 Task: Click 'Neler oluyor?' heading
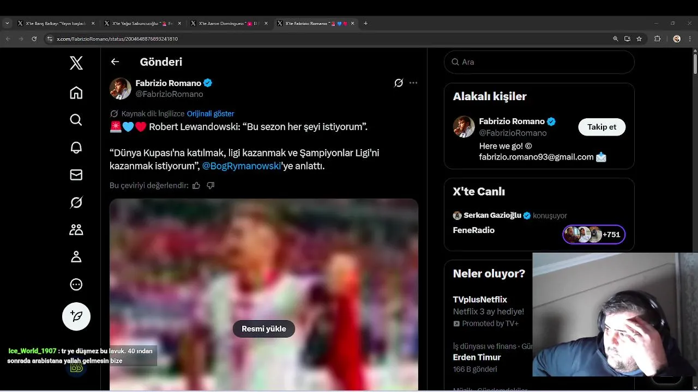[489, 273]
